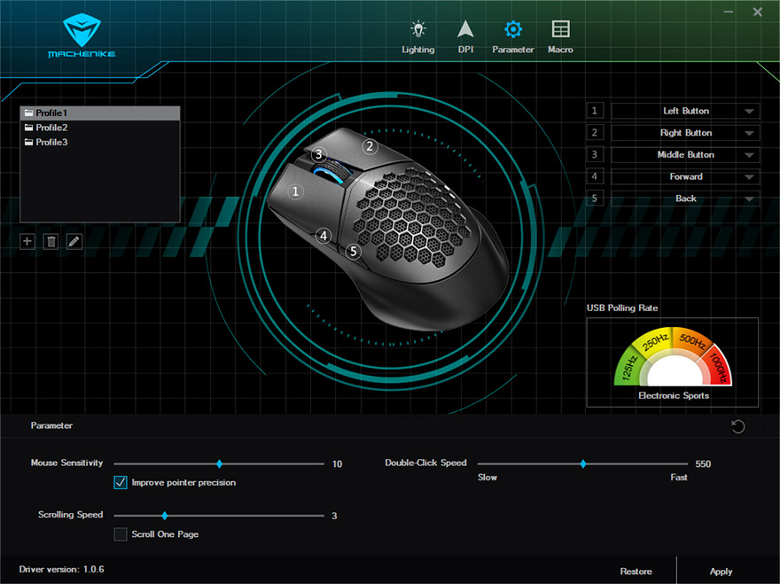Viewport: 780px width, 584px height.
Task: Click mouse button marker 2 on diagram
Action: pyautogui.click(x=370, y=146)
